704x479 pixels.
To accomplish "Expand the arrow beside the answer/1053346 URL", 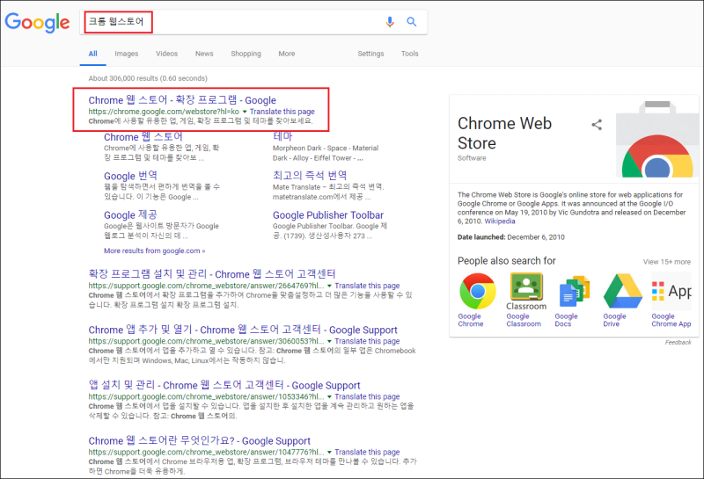I will click(x=329, y=397).
